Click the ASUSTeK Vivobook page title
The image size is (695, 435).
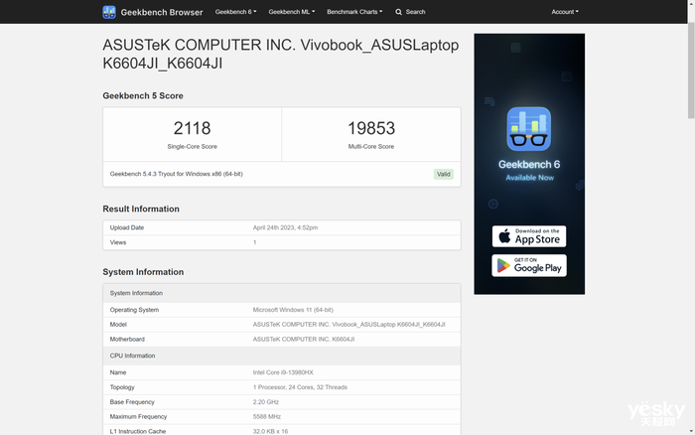[281, 54]
